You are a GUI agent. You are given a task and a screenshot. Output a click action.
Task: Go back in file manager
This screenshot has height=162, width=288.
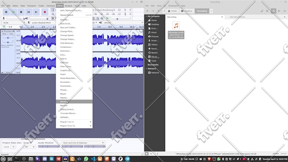click(147, 11)
